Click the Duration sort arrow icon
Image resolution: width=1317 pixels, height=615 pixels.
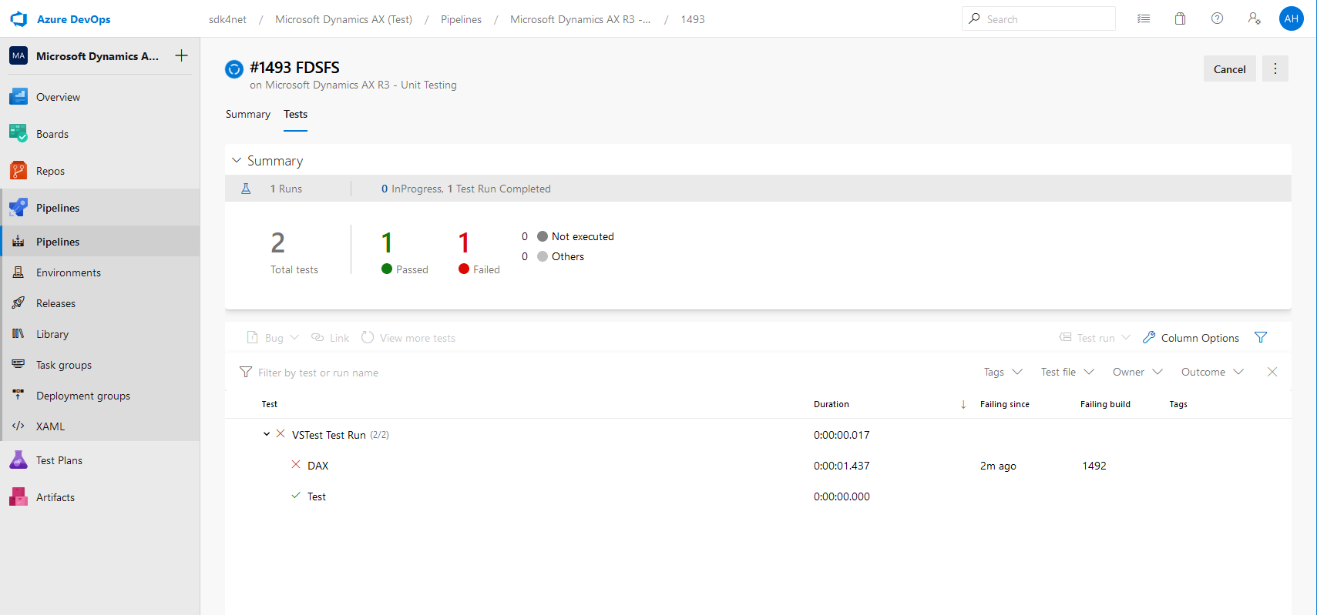point(963,404)
